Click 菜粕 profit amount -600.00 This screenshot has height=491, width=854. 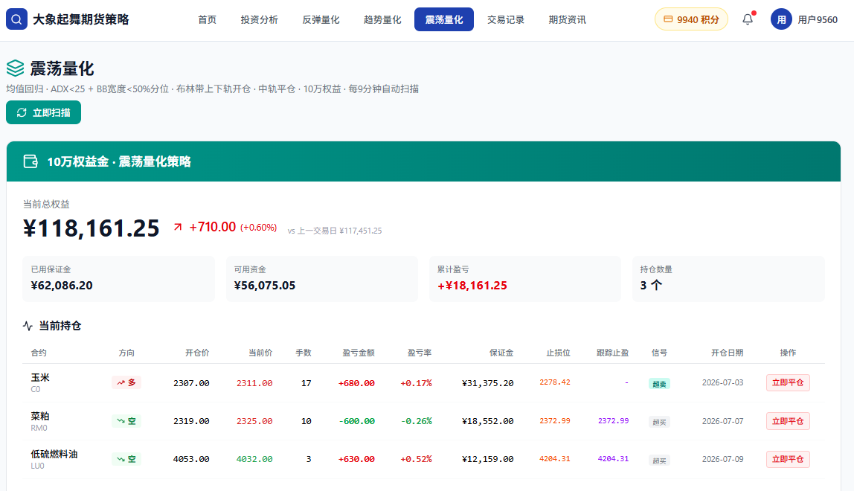(357, 421)
